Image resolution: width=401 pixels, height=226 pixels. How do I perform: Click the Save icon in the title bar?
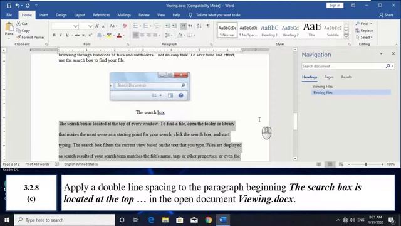click(9, 6)
